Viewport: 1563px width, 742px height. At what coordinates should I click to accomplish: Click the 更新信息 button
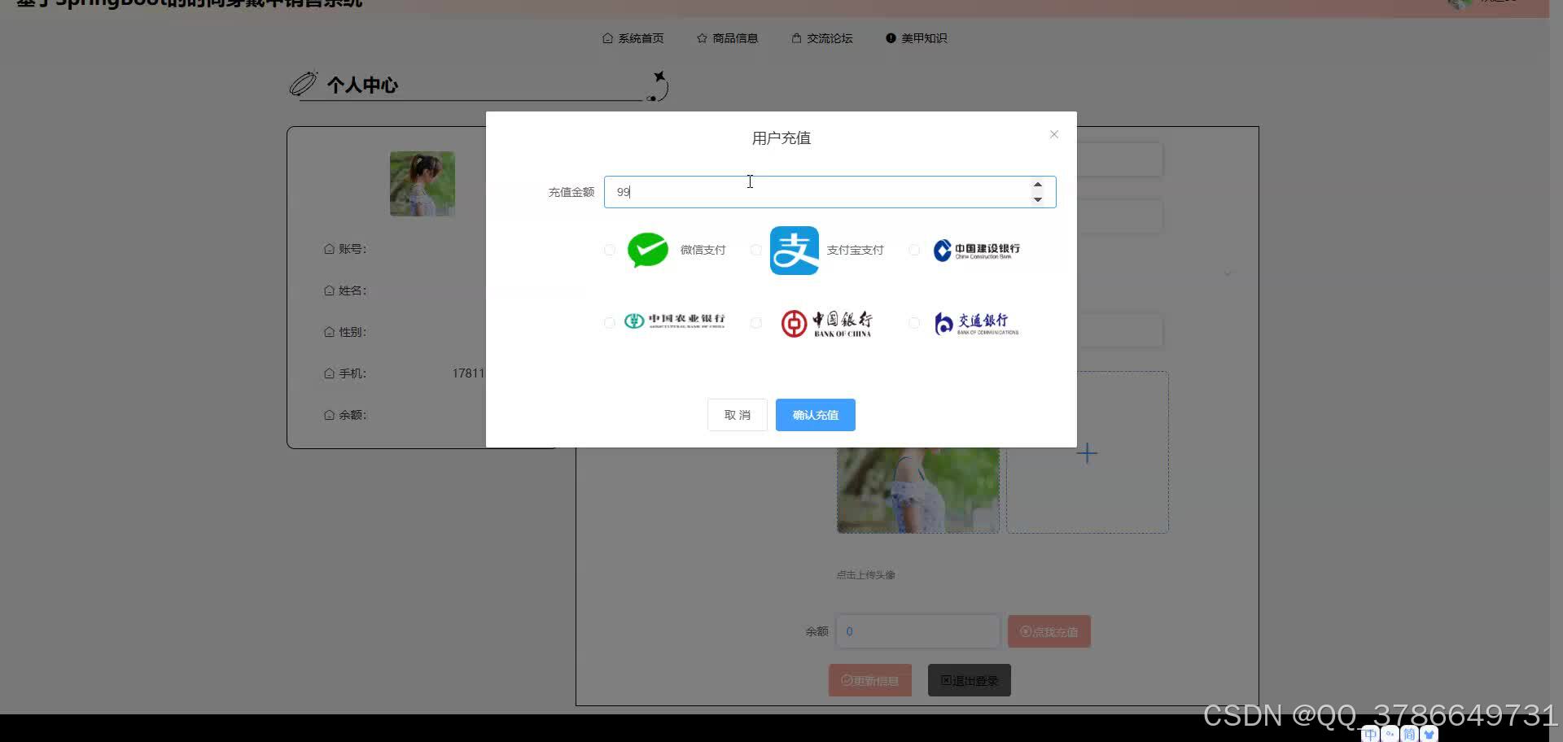click(869, 680)
